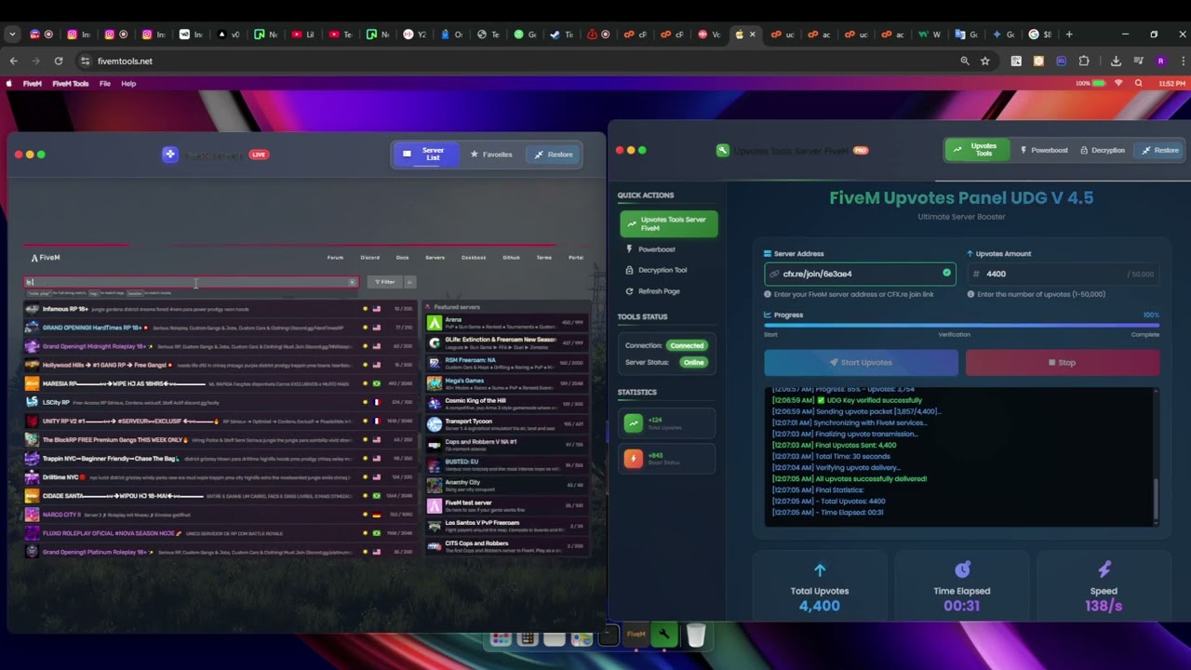Image resolution: width=1191 pixels, height=670 pixels.
Task: Open the browser extensions puzzle icon
Action: pyautogui.click(x=1084, y=60)
